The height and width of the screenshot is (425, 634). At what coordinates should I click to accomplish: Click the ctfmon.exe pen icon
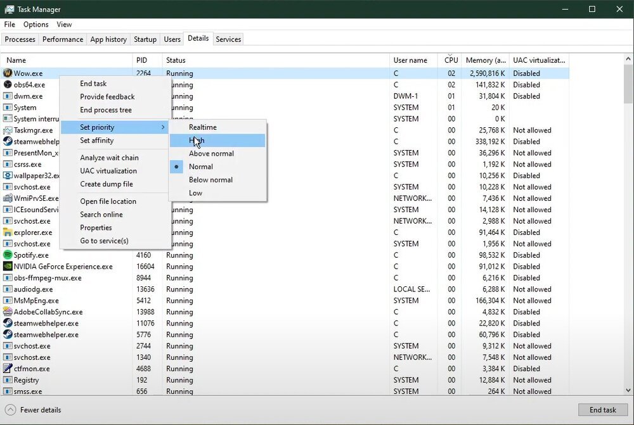click(8, 369)
